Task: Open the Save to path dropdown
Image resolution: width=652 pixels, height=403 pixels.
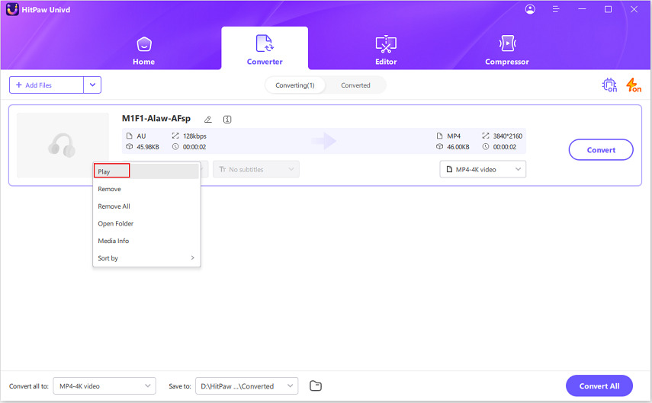Action: [x=246, y=386]
